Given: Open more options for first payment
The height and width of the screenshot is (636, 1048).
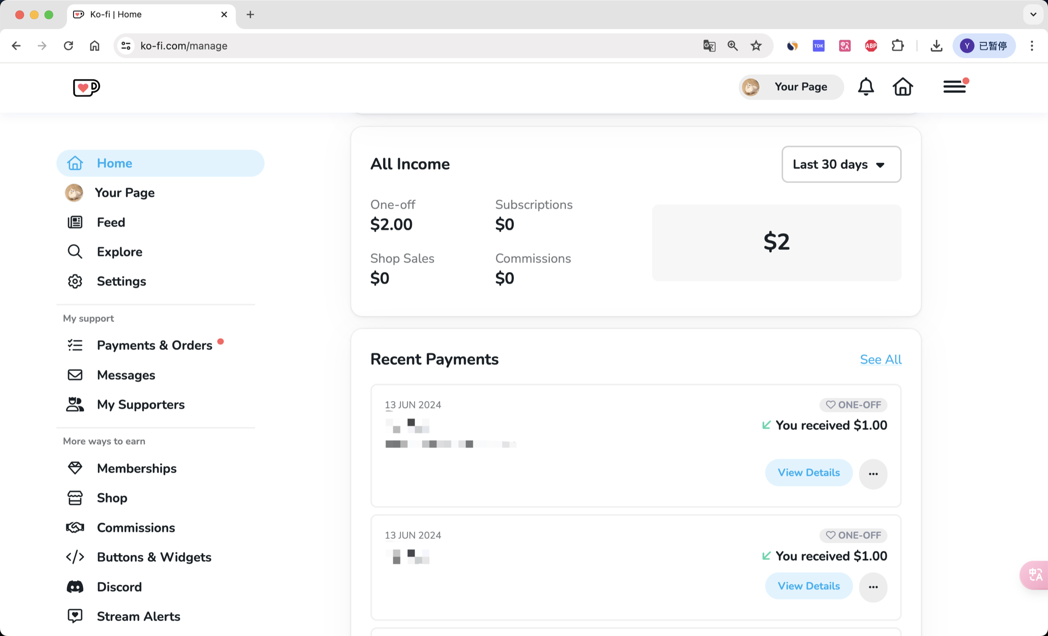Looking at the screenshot, I should [x=873, y=473].
